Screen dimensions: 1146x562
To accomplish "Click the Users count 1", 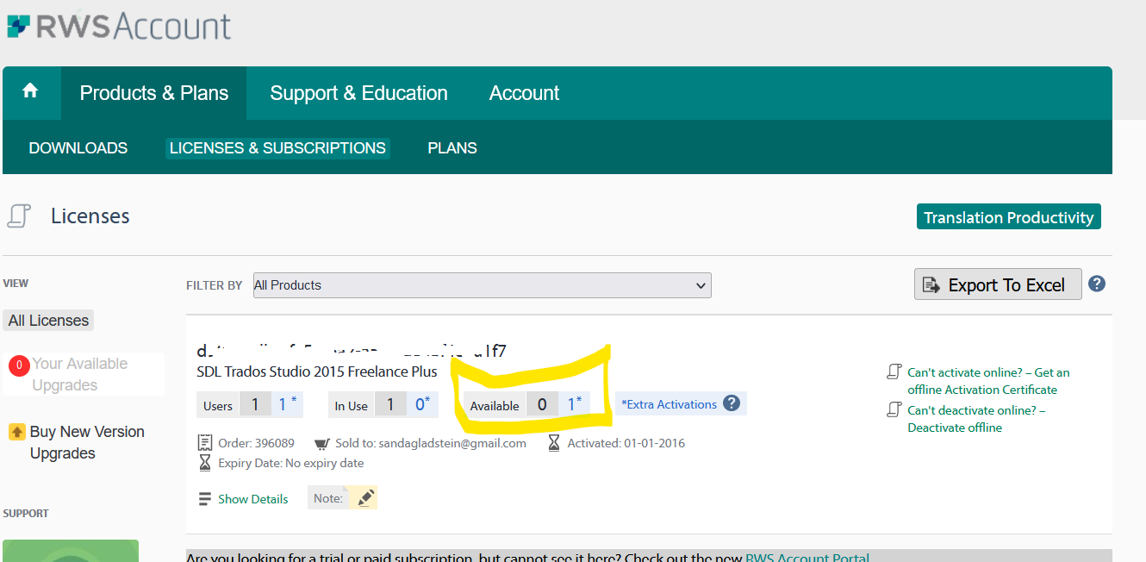I will (x=255, y=404).
